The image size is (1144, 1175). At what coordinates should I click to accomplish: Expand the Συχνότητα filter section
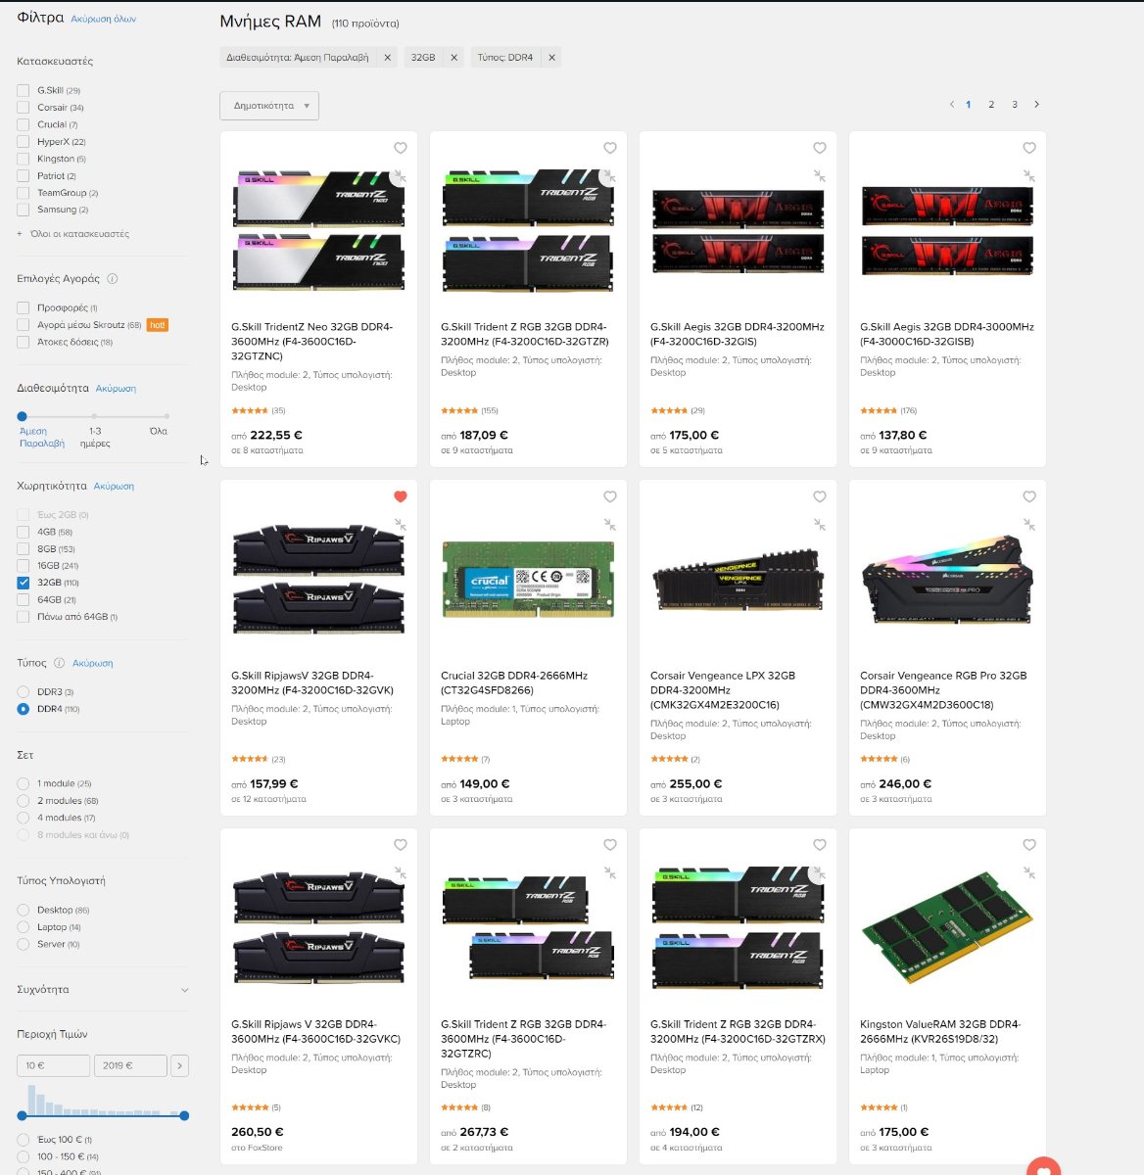(102, 990)
